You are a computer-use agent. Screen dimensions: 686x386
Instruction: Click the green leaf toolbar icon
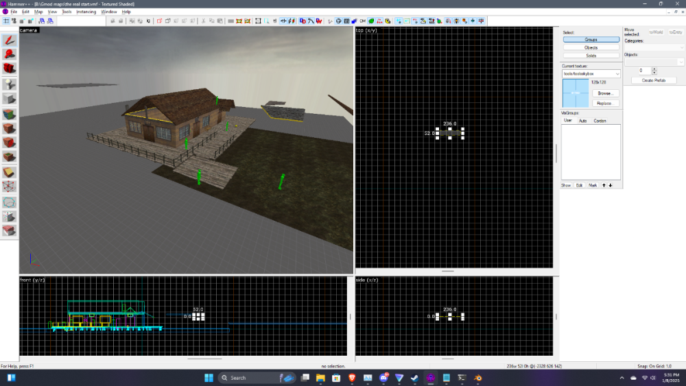click(371, 21)
